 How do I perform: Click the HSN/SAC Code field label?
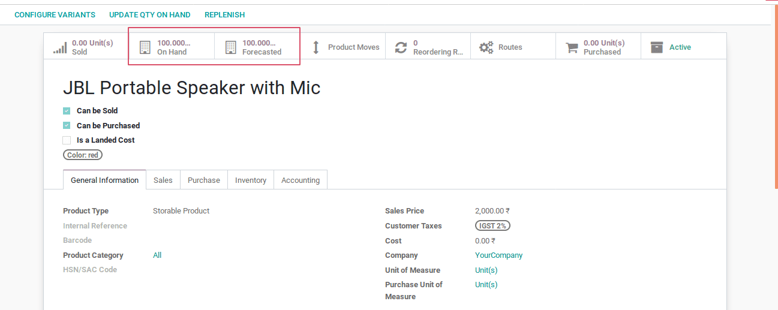tap(90, 270)
